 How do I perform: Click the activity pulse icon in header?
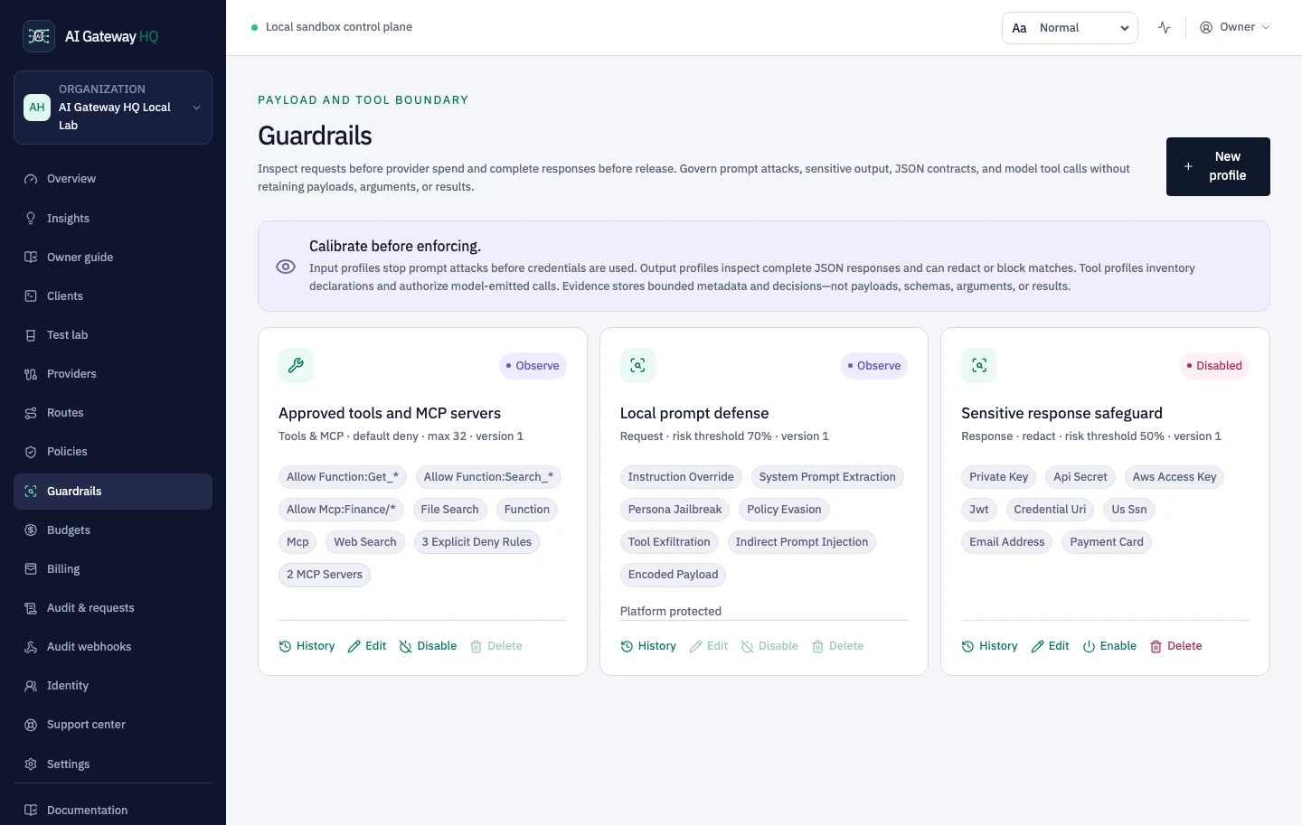pos(1164,28)
